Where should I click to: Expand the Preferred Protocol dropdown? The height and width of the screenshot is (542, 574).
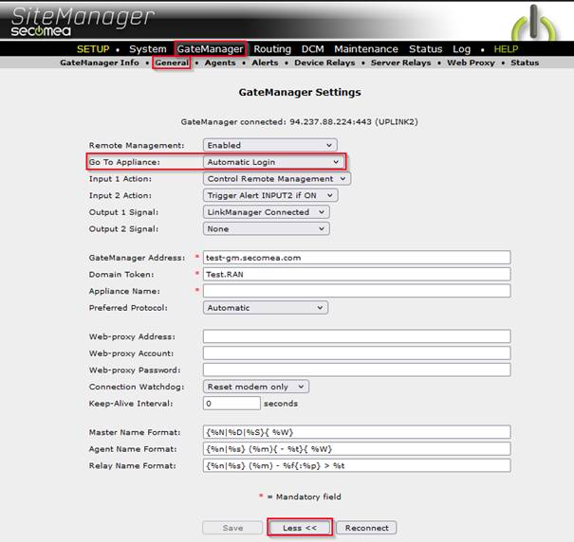click(266, 308)
